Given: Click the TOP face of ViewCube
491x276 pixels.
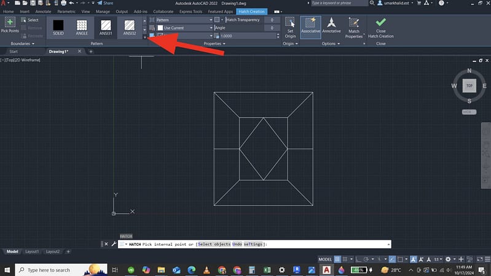Looking at the screenshot, I should pyautogui.click(x=469, y=86).
